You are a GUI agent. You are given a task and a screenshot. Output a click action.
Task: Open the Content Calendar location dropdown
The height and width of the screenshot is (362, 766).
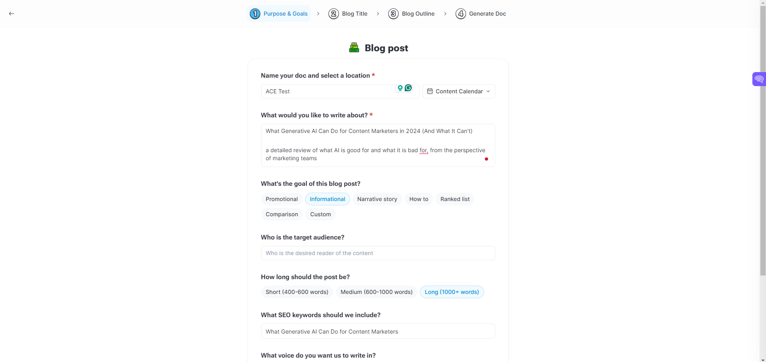tap(459, 91)
